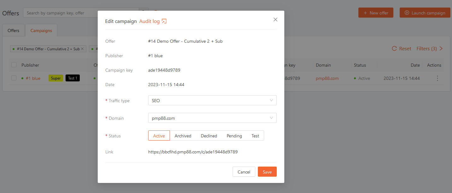Viewport: 452px width, 193px height.
Task: Switch to the Offers tab
Action: pos(14,30)
